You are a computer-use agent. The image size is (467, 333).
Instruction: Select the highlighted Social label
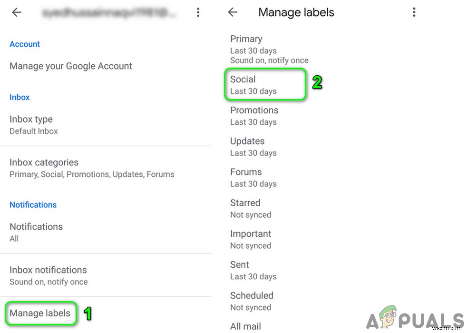coord(265,84)
